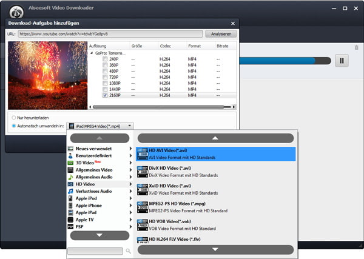The width and height of the screenshot is (364, 259).
Task: Open the iPad MPEG4 Video format dropdown
Action: pyautogui.click(x=100, y=126)
